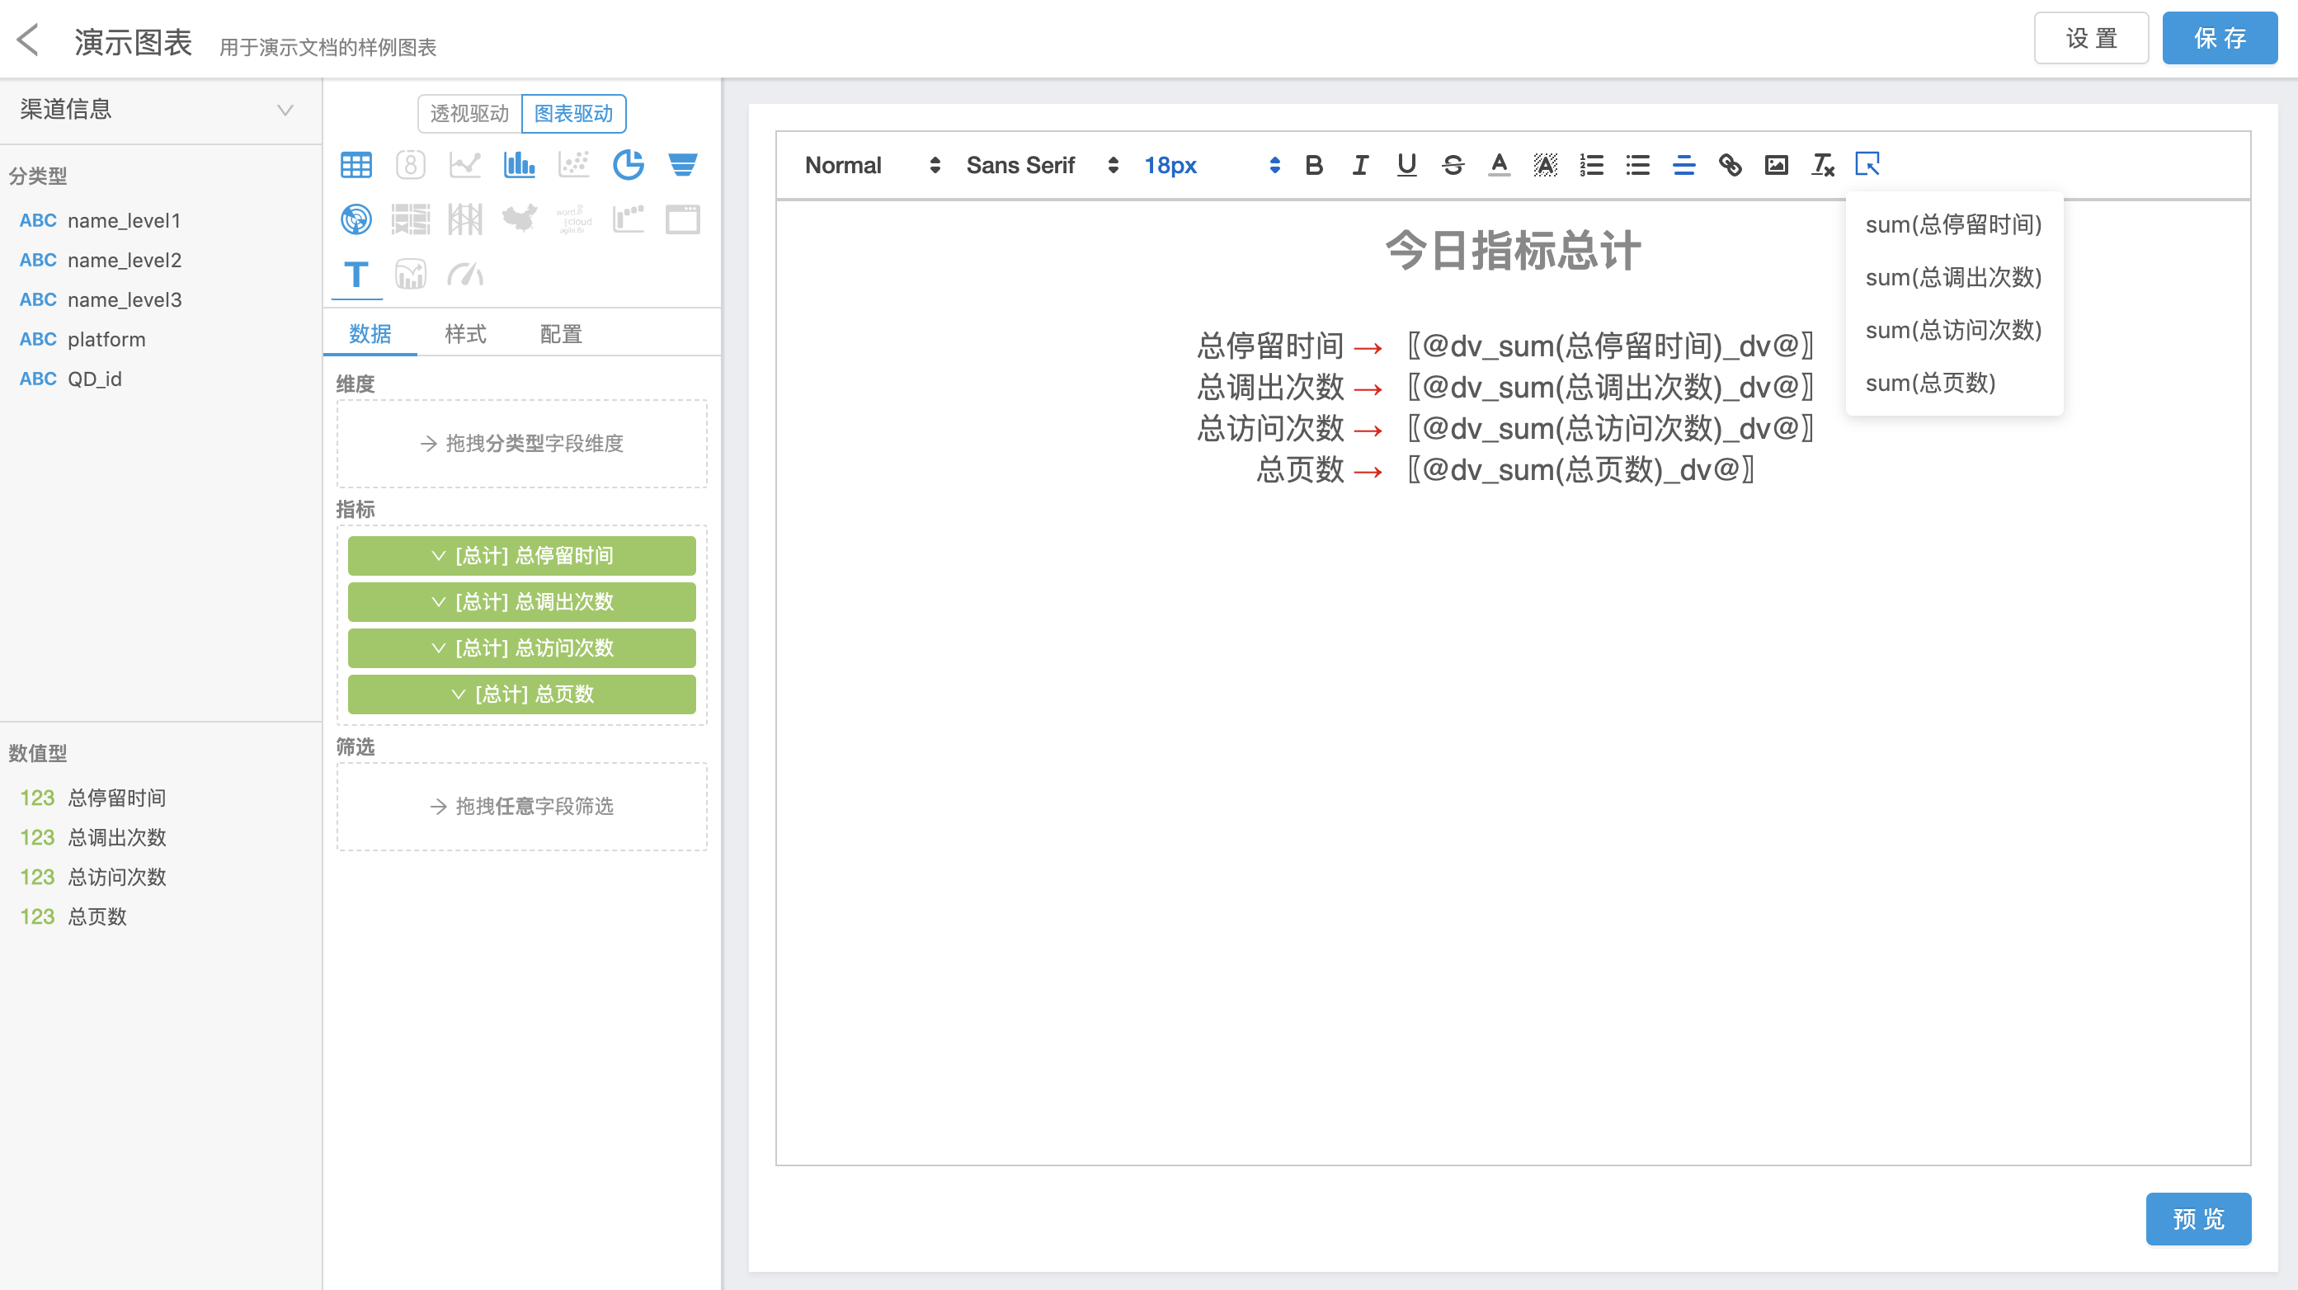Screen dimensions: 2298x1290
Task: Select the pie chart type icon
Action: (628, 165)
